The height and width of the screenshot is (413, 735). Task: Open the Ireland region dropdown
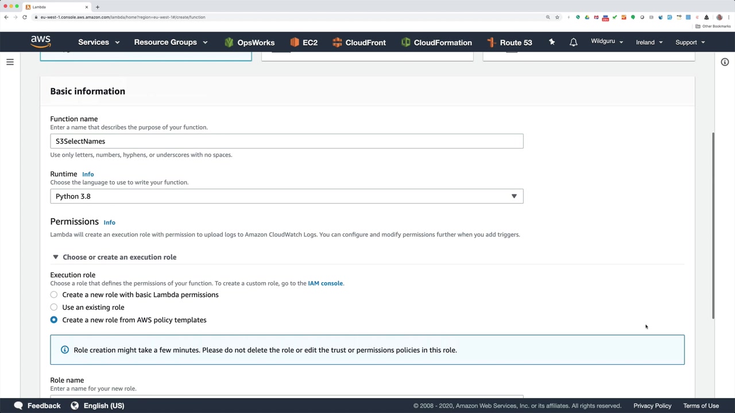[649, 42]
